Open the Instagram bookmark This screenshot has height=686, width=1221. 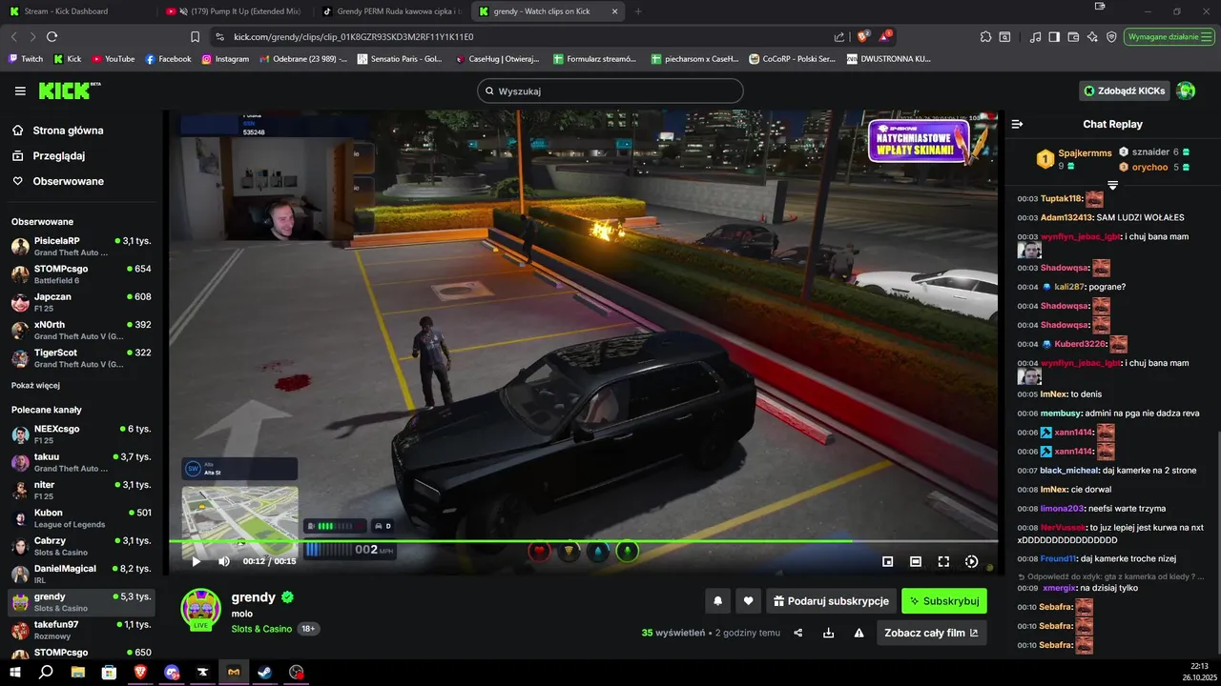tap(225, 58)
